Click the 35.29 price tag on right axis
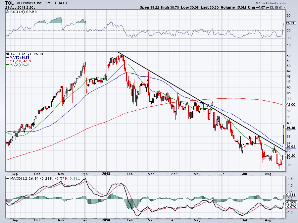Viewport: 298px width, 223px height. coord(291,155)
